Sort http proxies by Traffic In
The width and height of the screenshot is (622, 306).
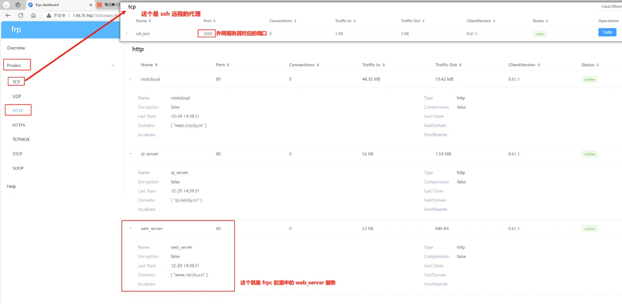click(x=373, y=65)
